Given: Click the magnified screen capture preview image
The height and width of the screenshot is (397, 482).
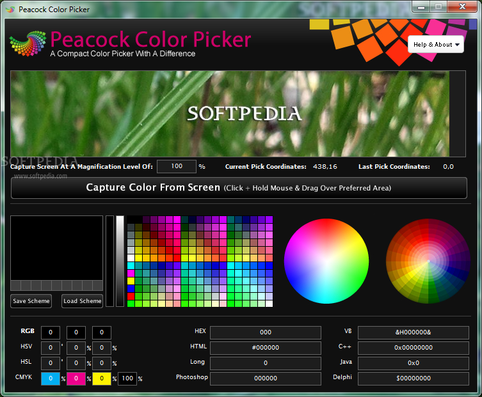Looking at the screenshot, I should point(230,114).
